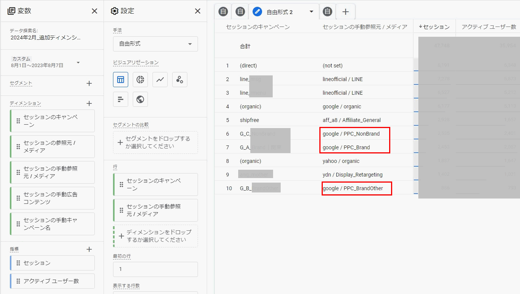
Task: Select the scatter plot visualization icon
Action: pyautogui.click(x=180, y=80)
